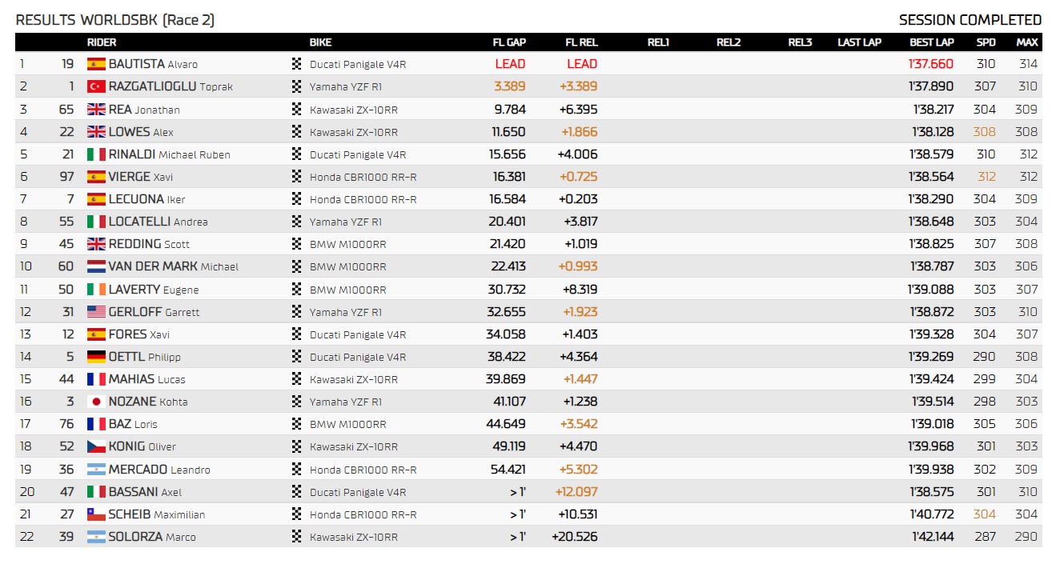Click the UK flag beside REA Jonathan
1064x564 pixels.
pos(96,109)
